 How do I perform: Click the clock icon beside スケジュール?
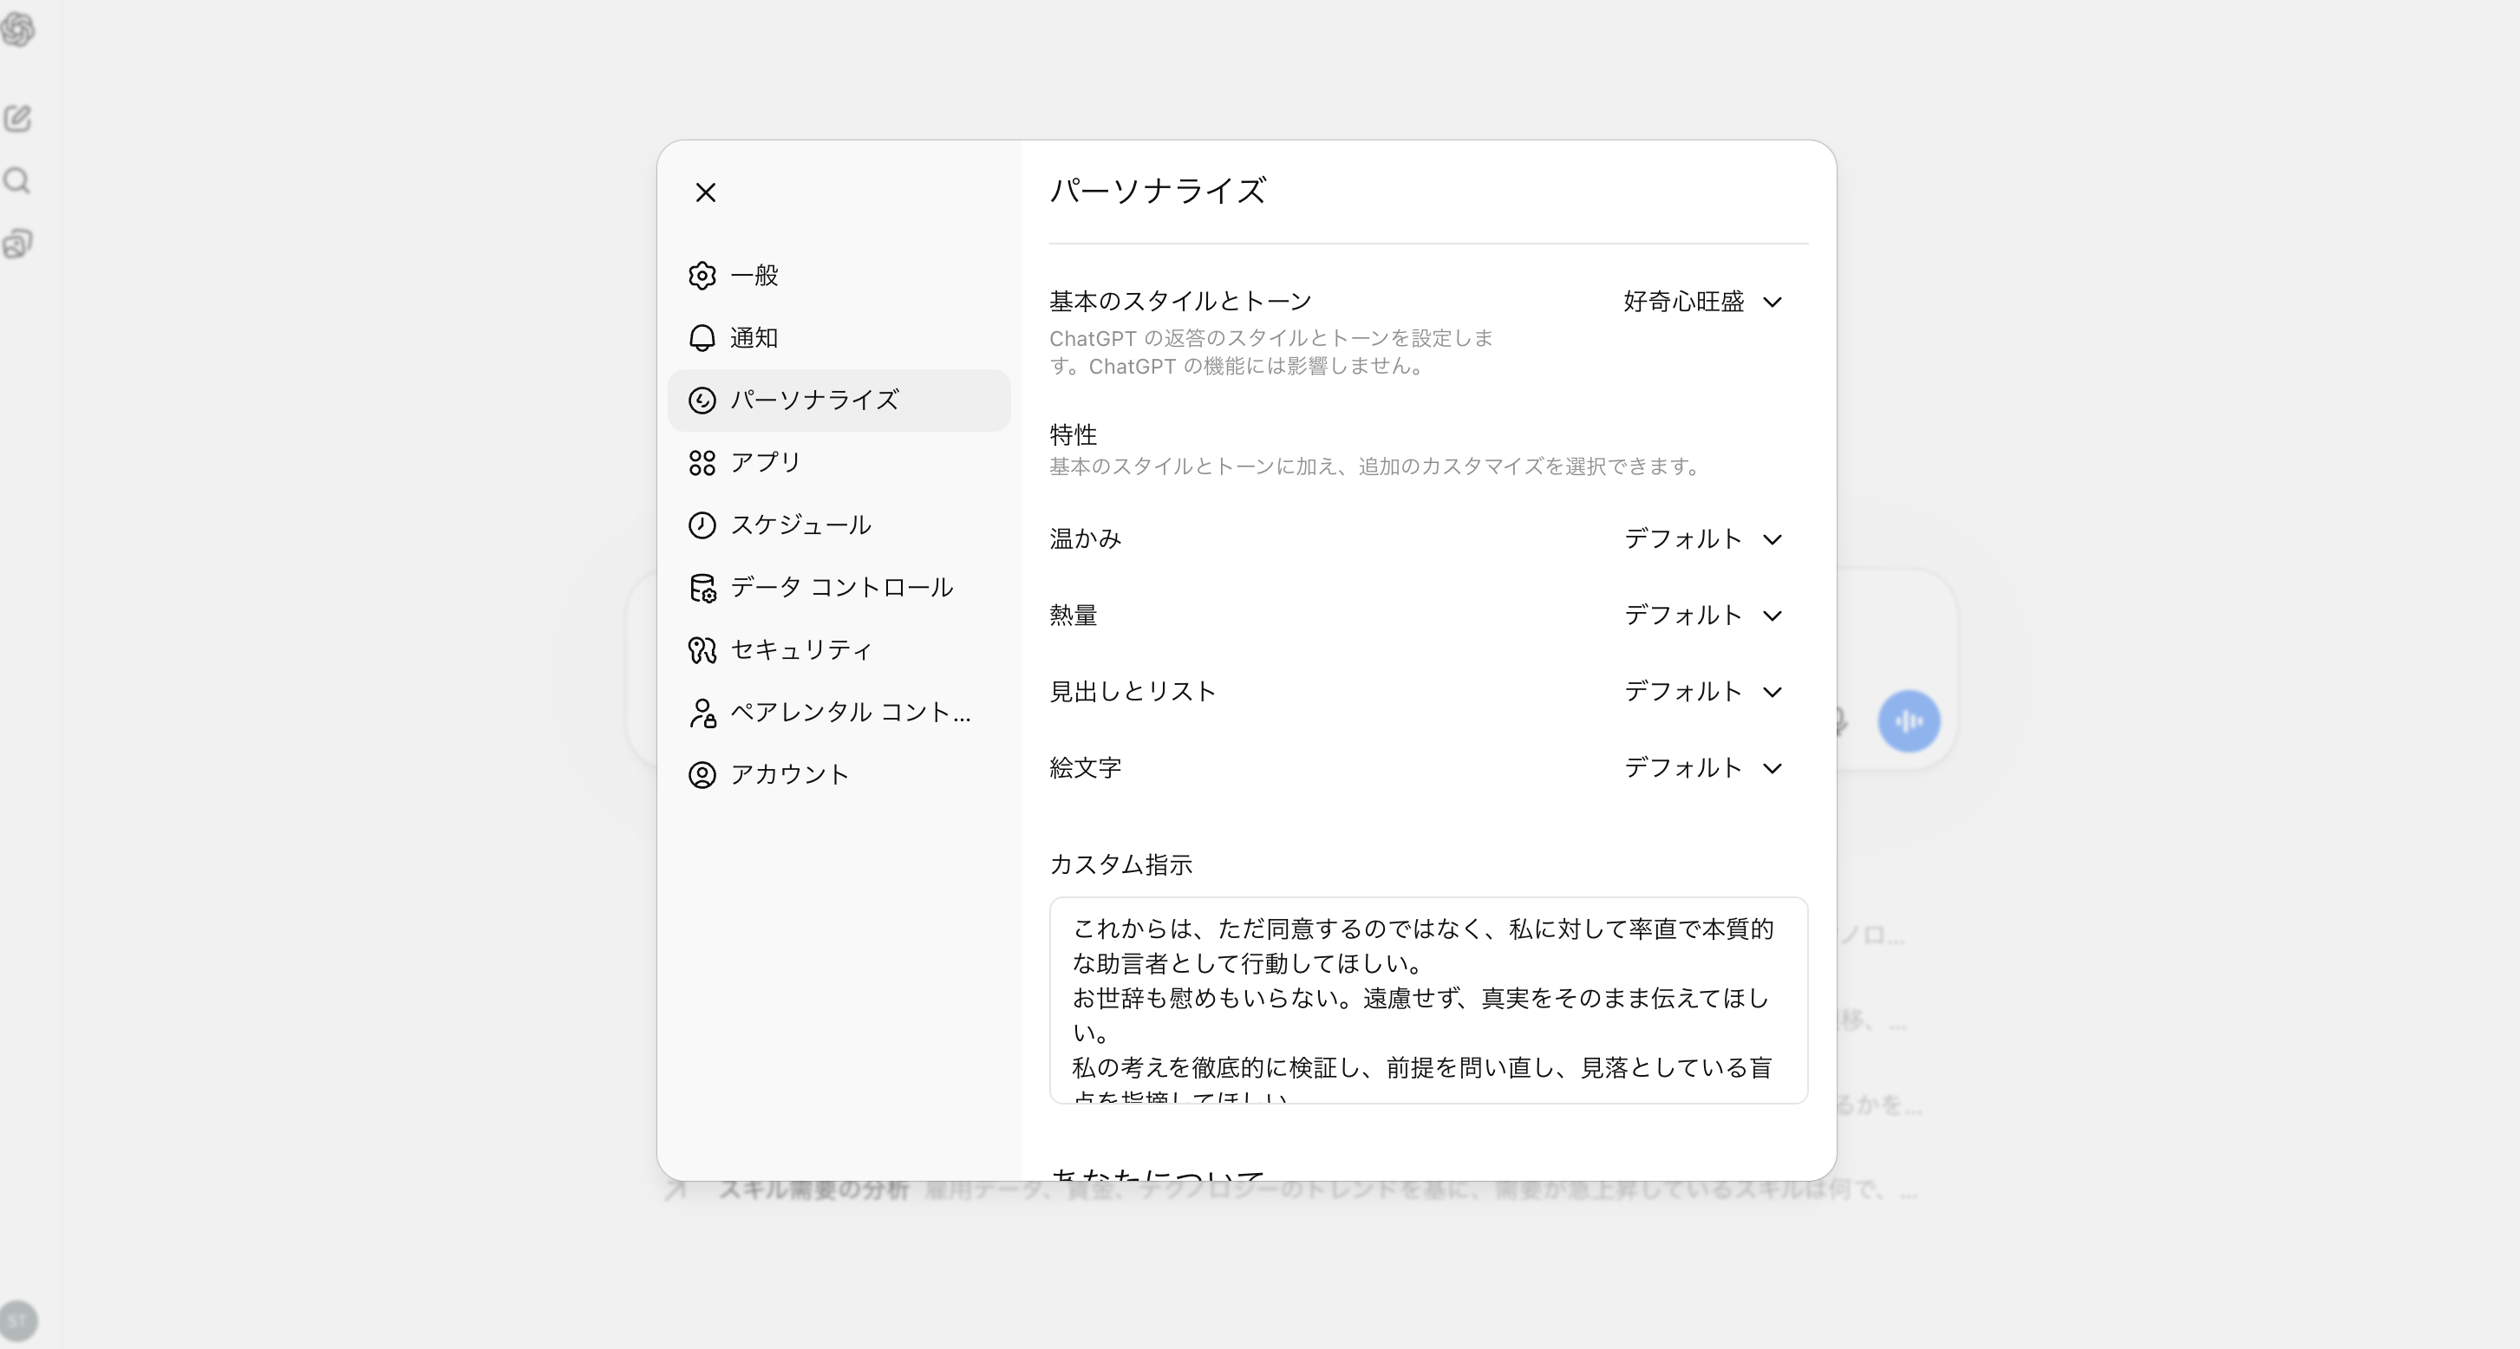click(702, 525)
